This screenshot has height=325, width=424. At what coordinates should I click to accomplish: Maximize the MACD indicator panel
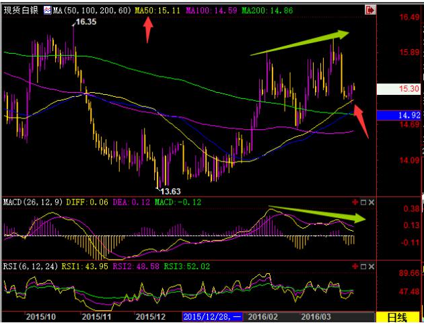[x=363, y=202]
